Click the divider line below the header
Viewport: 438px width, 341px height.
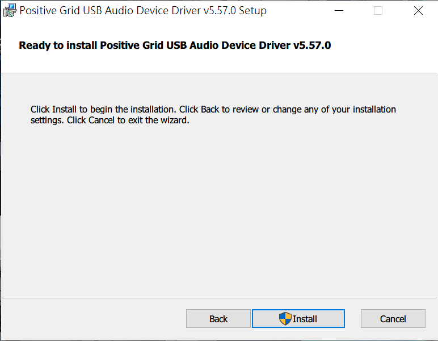219,73
